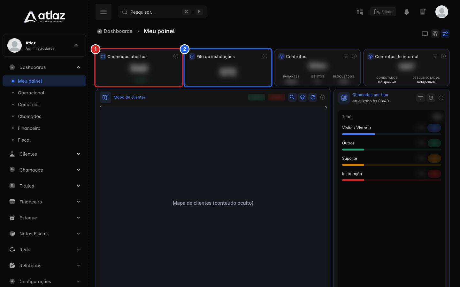Click the Windows logo icon in header
The height and width of the screenshot is (287, 460).
[360, 12]
